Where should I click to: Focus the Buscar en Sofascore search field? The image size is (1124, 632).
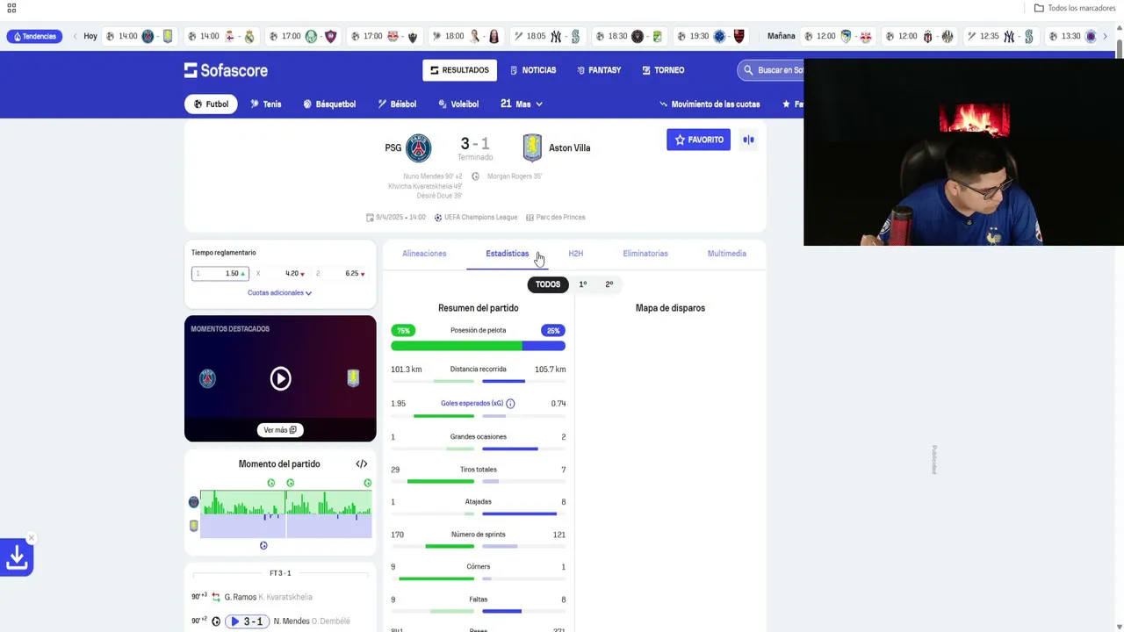tap(773, 70)
